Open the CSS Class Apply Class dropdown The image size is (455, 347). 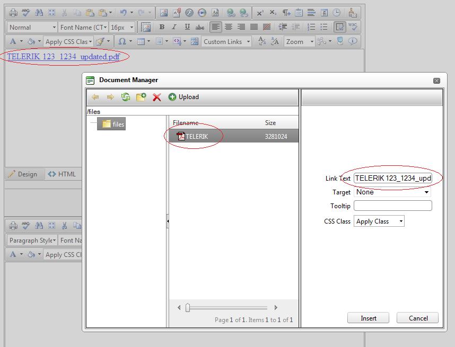(x=379, y=221)
